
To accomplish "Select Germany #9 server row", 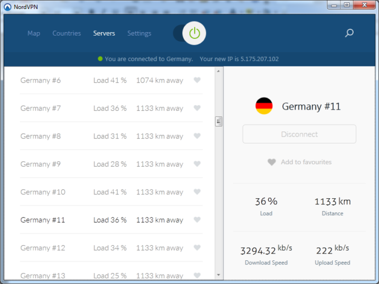I will click(111, 164).
